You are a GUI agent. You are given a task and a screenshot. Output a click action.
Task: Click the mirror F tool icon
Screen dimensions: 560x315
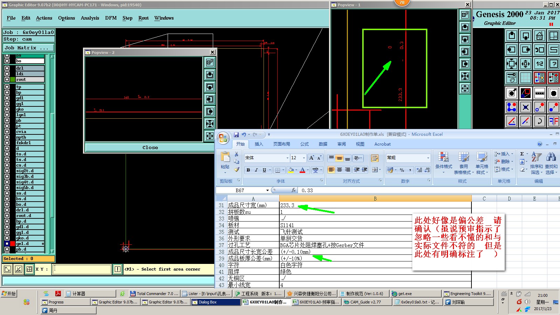pos(553,121)
